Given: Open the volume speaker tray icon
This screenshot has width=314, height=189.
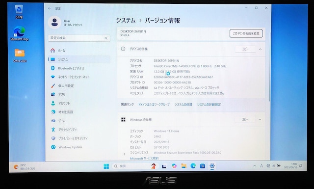Looking at the screenshot, I should pos(273,166).
